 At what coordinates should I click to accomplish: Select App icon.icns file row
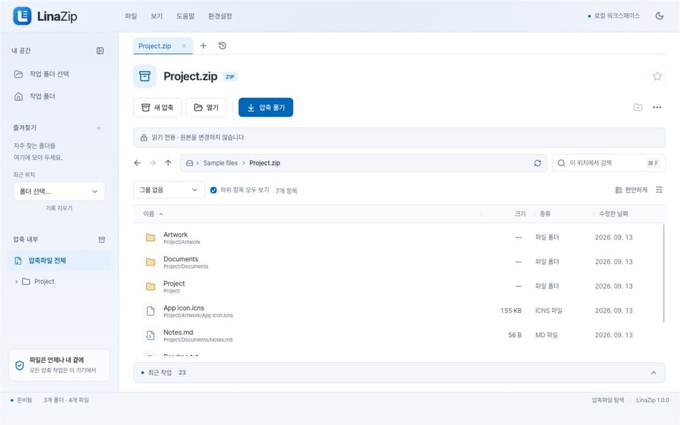398,311
